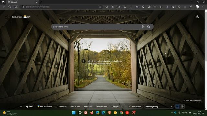Click the magnifier in web search box
The width and height of the screenshot is (207, 116).
149,27
